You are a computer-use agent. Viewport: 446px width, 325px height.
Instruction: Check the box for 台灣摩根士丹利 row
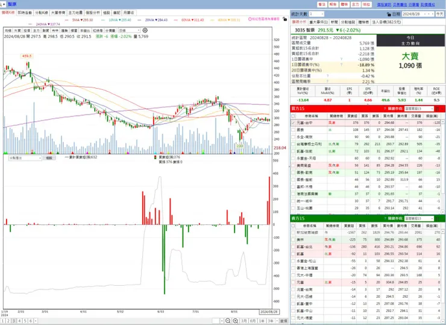click(x=294, y=144)
